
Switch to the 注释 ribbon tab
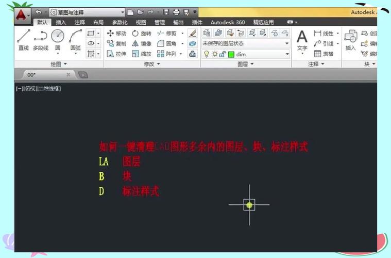coord(79,22)
